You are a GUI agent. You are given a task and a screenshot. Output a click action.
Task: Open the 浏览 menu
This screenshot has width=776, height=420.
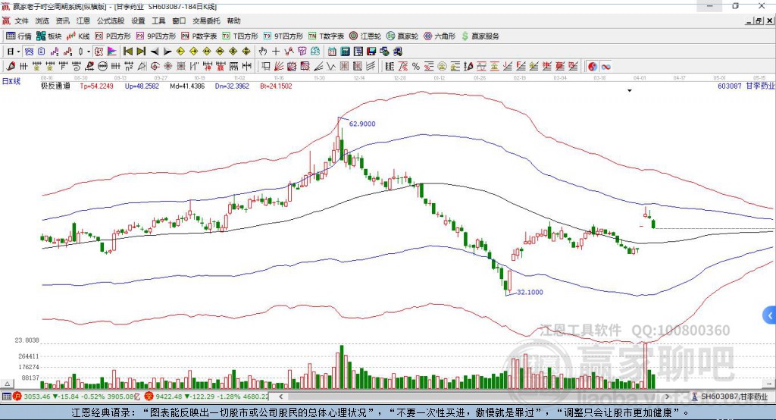[x=42, y=20]
